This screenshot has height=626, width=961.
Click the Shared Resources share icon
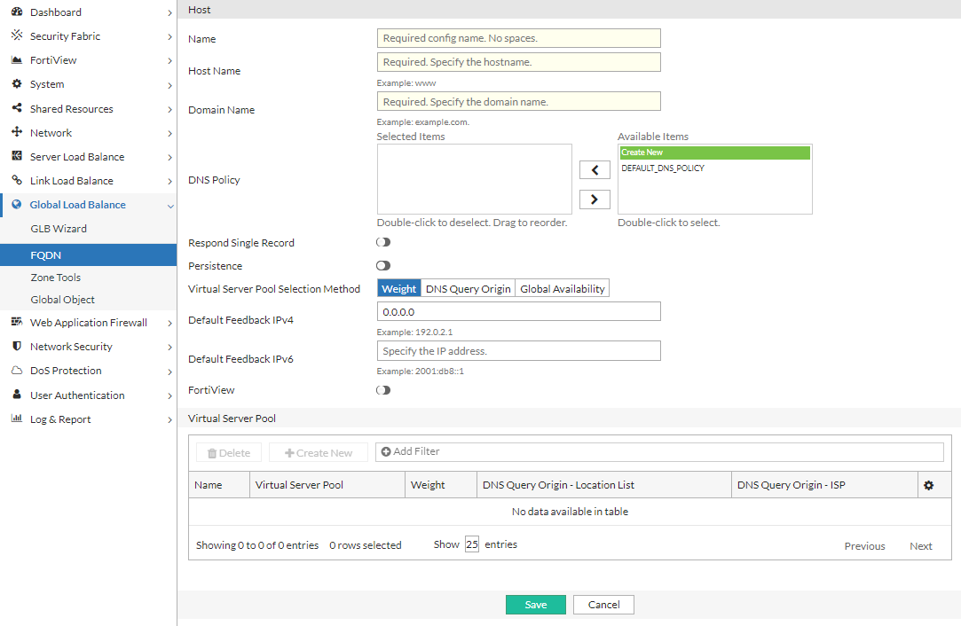pos(16,109)
